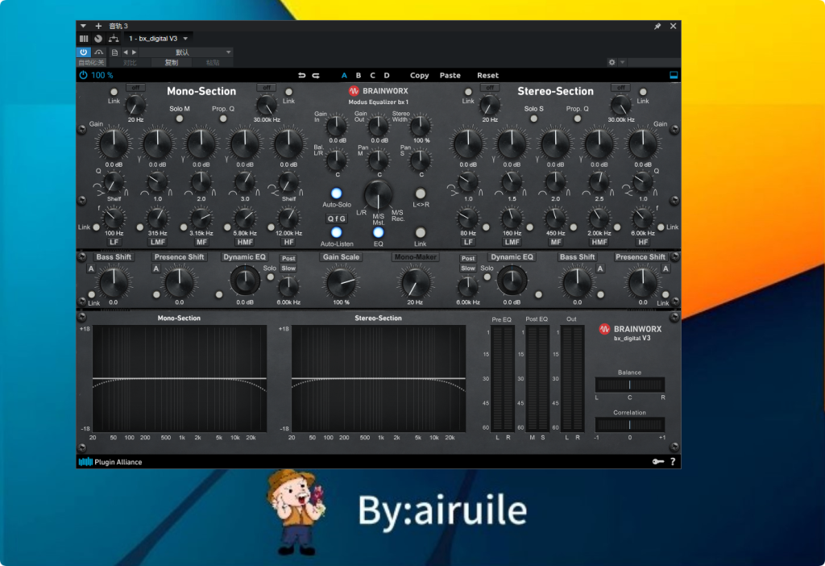Toggle Solo S in Stereo-Section
The image size is (825, 566).
click(x=533, y=119)
